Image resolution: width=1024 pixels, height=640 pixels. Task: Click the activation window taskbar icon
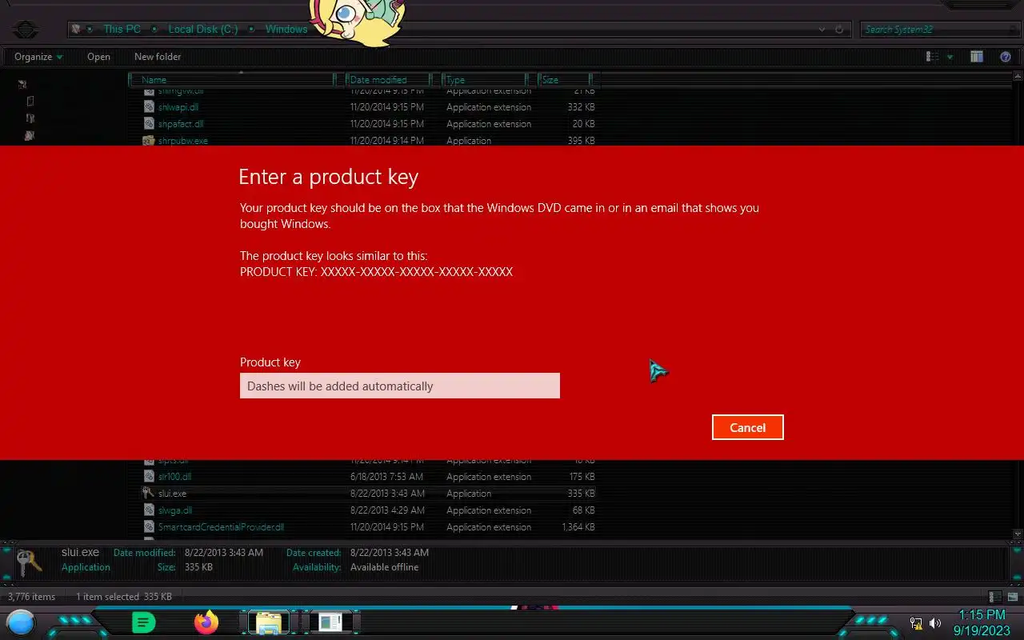330,622
